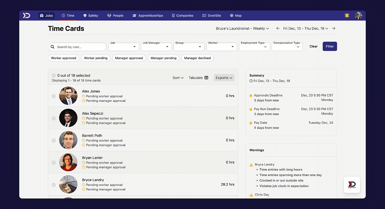Focus the Search by user field
This screenshot has height=209, width=385.
click(x=77, y=47)
